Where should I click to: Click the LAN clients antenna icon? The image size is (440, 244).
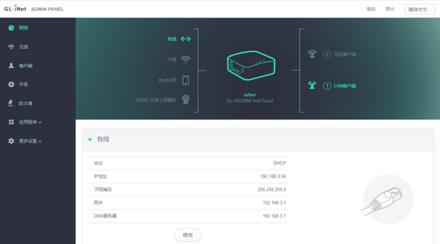tap(312, 85)
